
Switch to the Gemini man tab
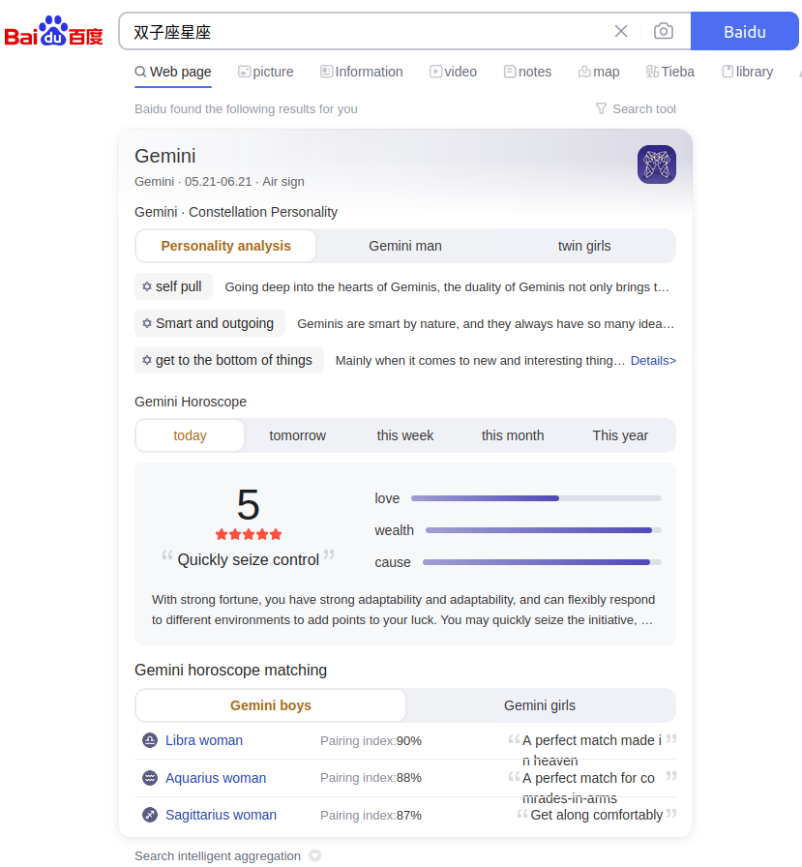coord(404,246)
